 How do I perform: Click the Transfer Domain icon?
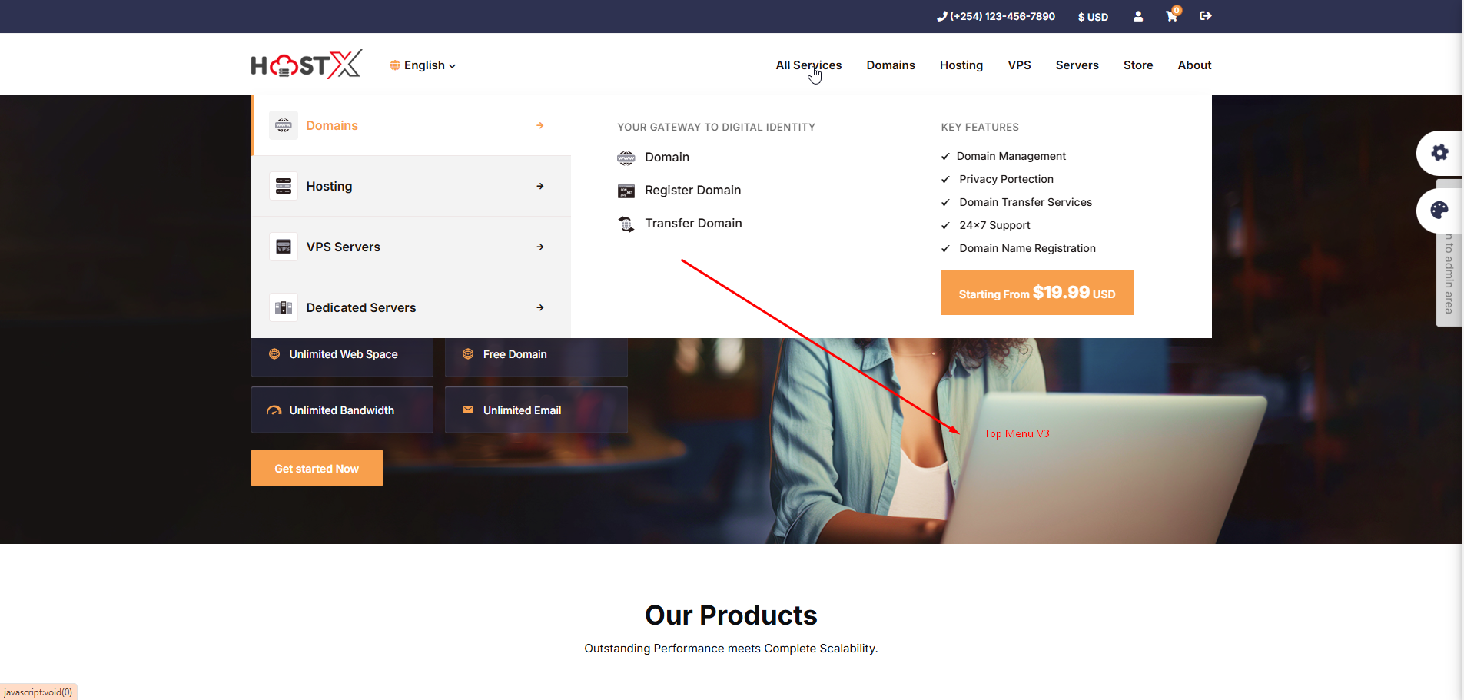[x=626, y=224]
